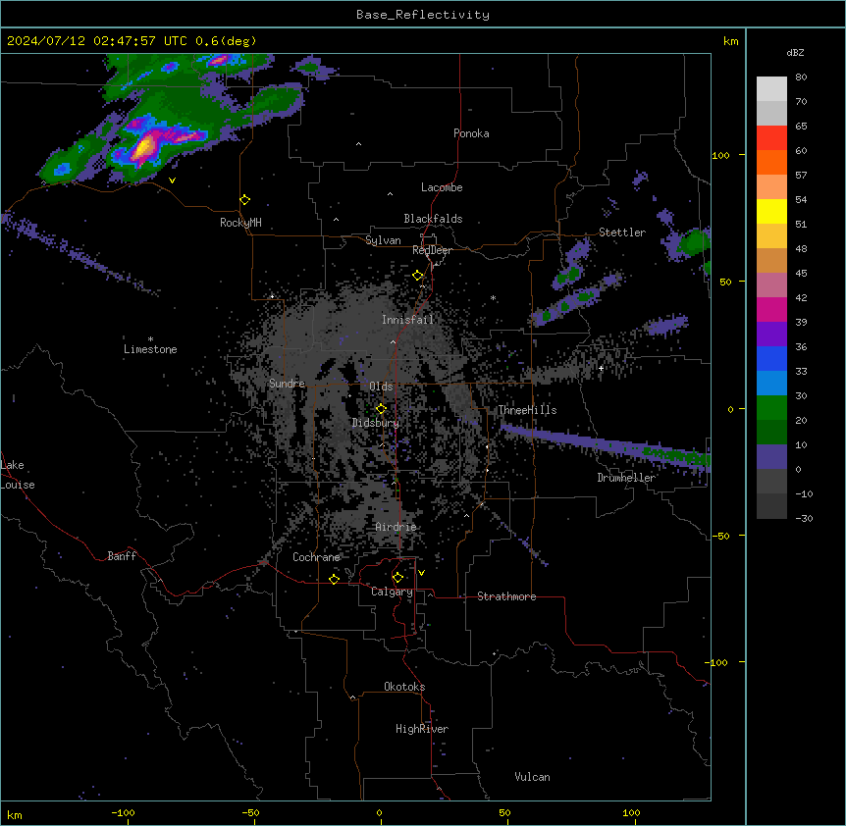Click the yellow diamond marker near RockyMH

(244, 200)
